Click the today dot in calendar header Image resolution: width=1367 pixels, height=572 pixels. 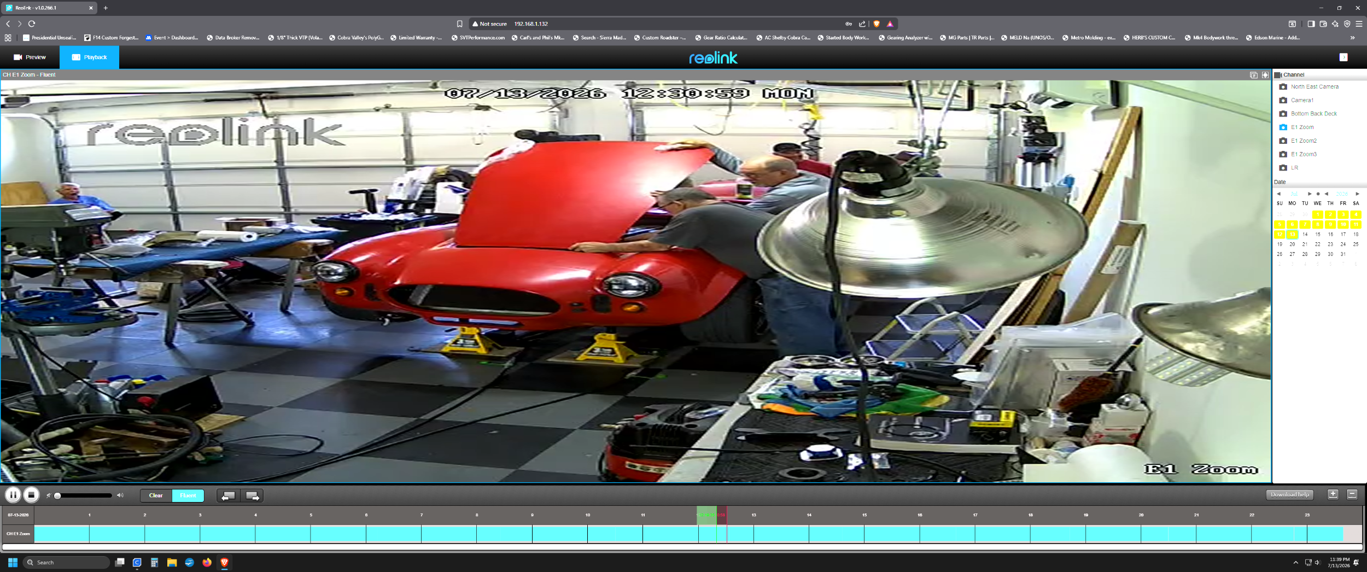click(x=1318, y=194)
